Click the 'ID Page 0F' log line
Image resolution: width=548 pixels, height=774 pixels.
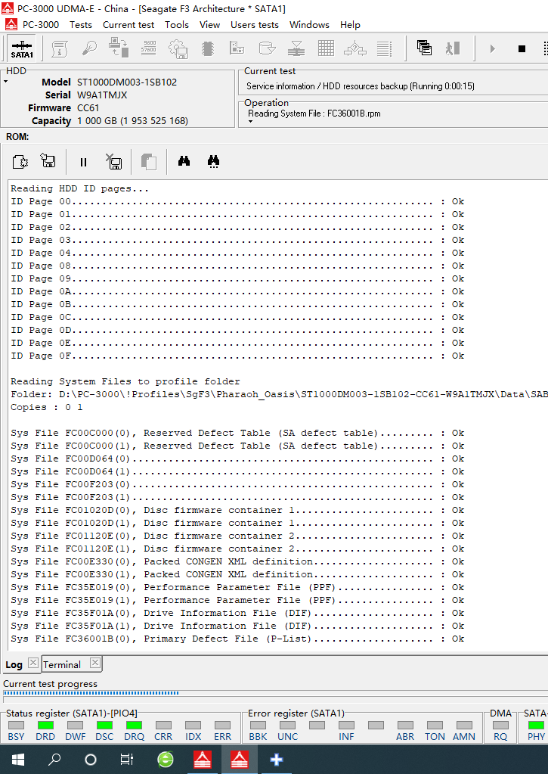(x=237, y=356)
